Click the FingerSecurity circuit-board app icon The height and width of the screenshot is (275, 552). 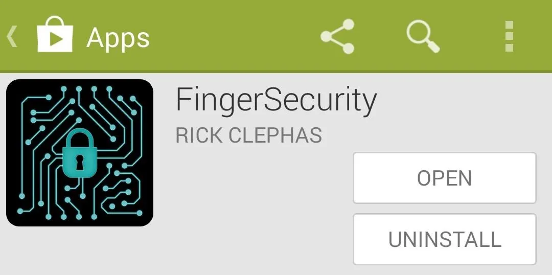pyautogui.click(x=80, y=153)
